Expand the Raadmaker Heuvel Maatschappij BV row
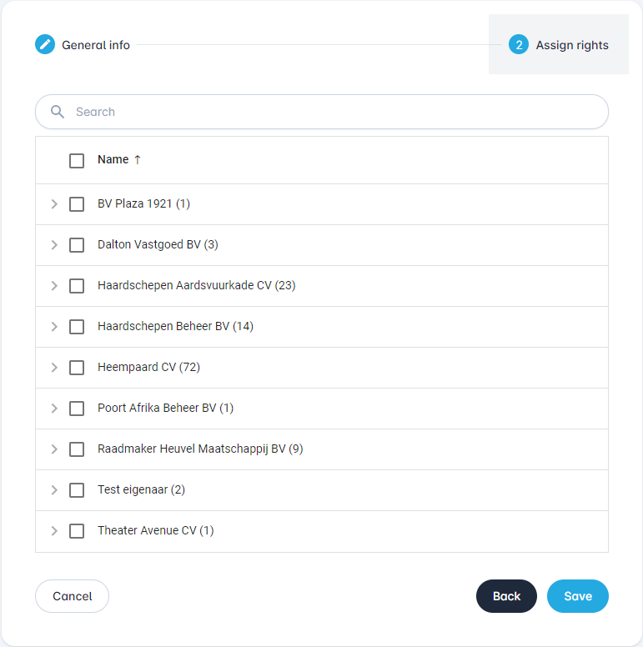 (54, 449)
